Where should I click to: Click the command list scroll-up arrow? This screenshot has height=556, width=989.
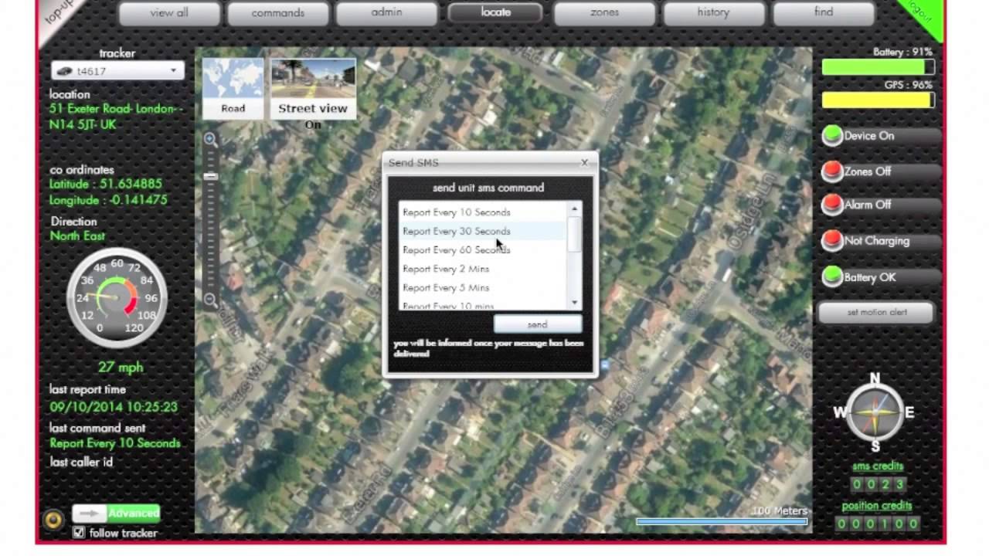574,209
